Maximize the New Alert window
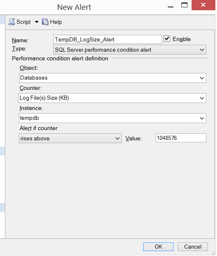 coord(184,5)
